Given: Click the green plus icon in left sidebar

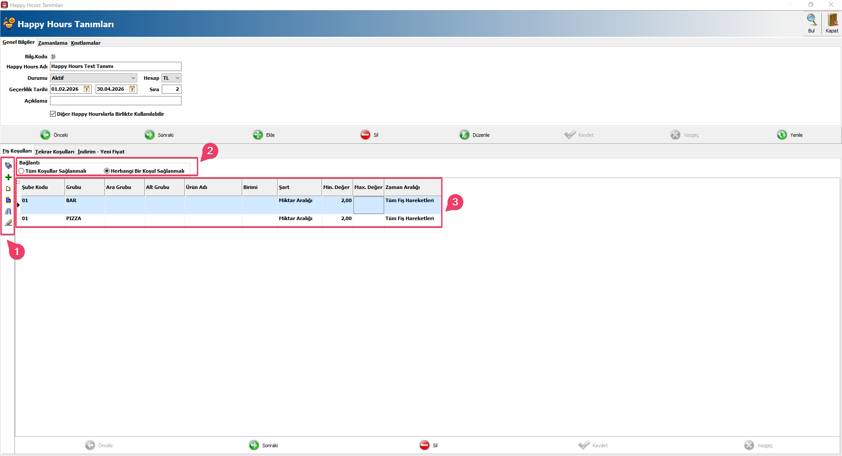Looking at the screenshot, I should click(x=8, y=177).
